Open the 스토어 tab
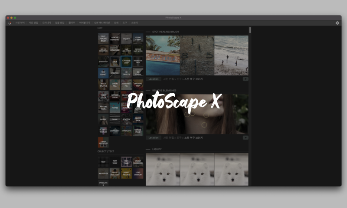The height and width of the screenshot is (208, 347). coord(134,23)
